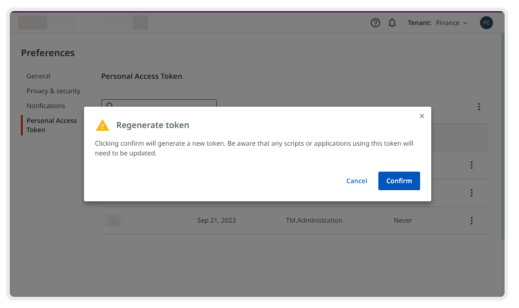Open the help question mark icon
This screenshot has height=308, width=519.
point(375,23)
